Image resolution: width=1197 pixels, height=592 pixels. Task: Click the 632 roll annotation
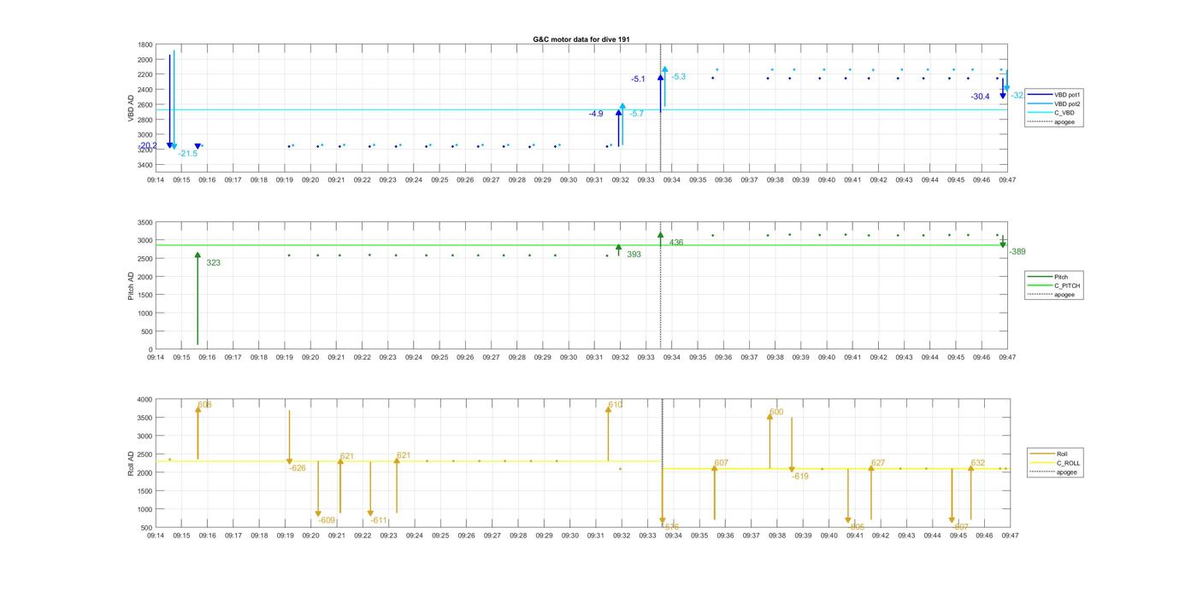click(x=978, y=463)
